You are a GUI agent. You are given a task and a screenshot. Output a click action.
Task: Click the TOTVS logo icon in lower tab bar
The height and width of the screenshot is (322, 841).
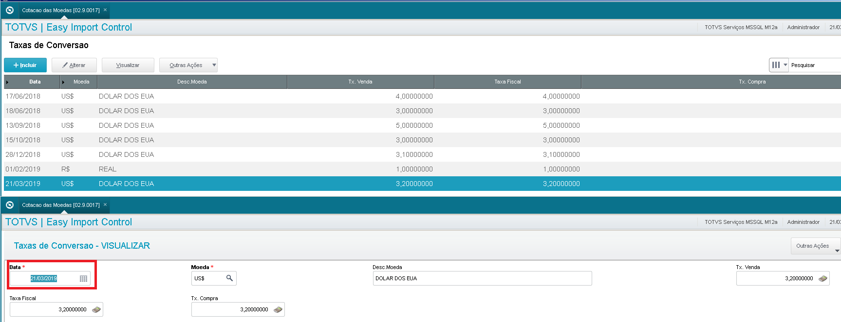point(10,205)
